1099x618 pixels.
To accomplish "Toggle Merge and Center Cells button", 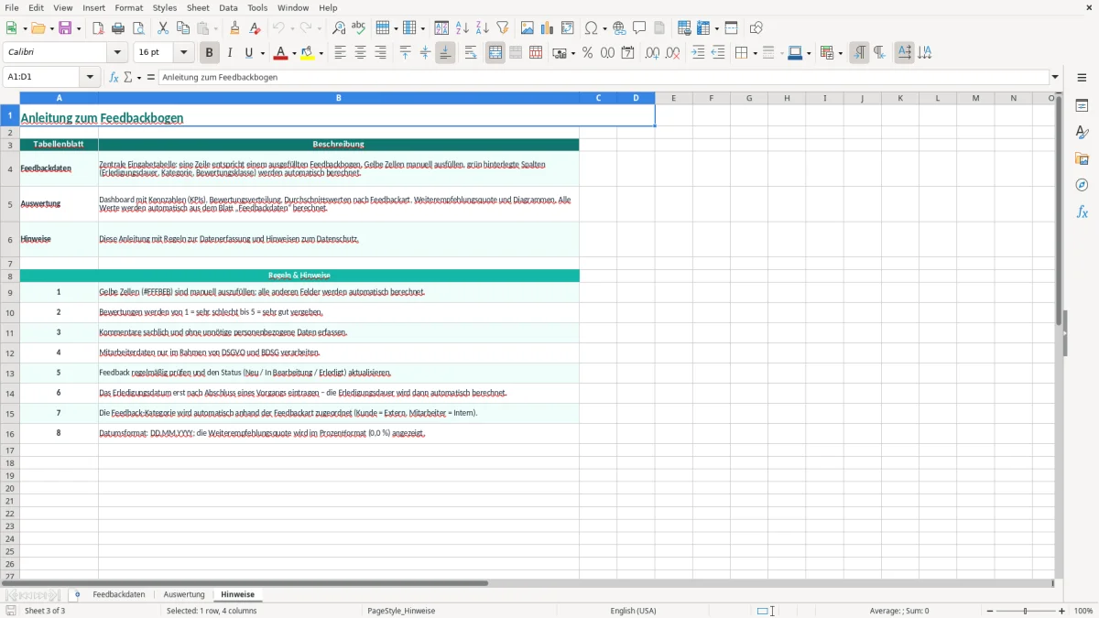I will point(495,53).
